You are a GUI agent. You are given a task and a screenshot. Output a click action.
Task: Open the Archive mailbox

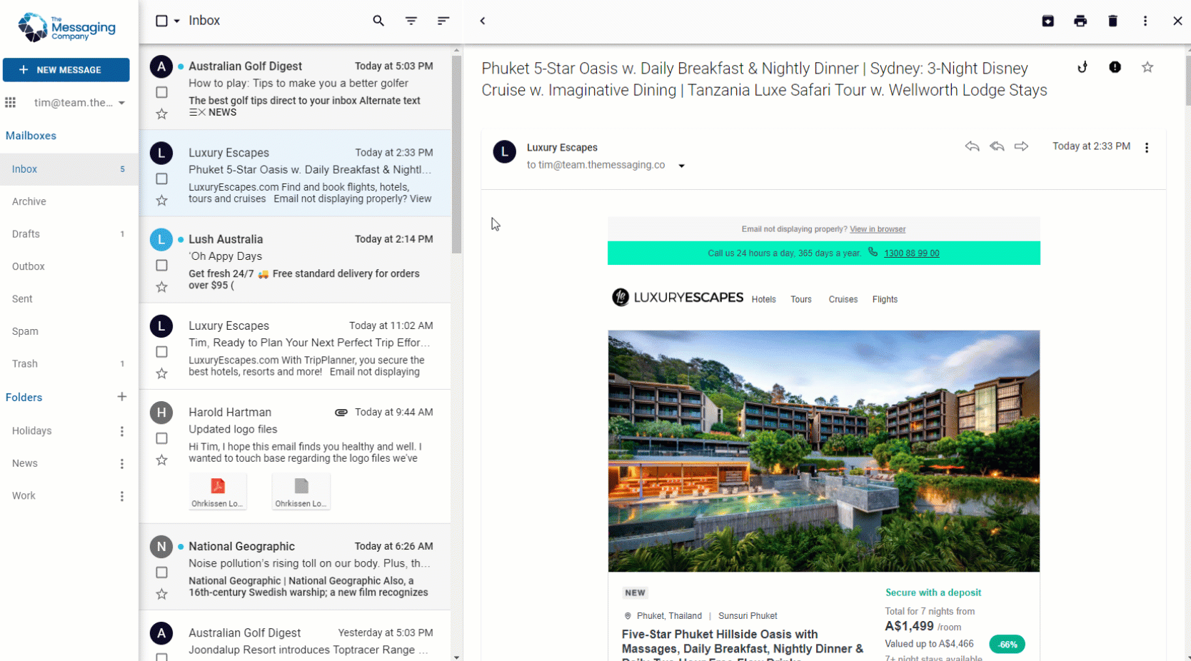(x=69, y=201)
